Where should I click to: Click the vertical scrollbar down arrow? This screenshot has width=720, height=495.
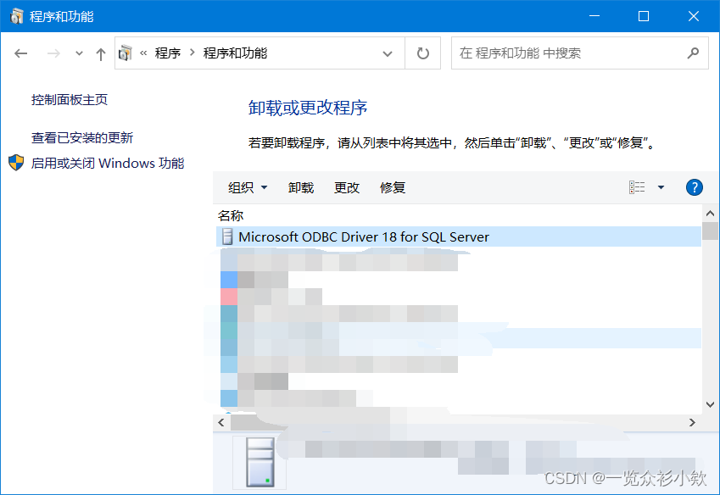coord(711,404)
